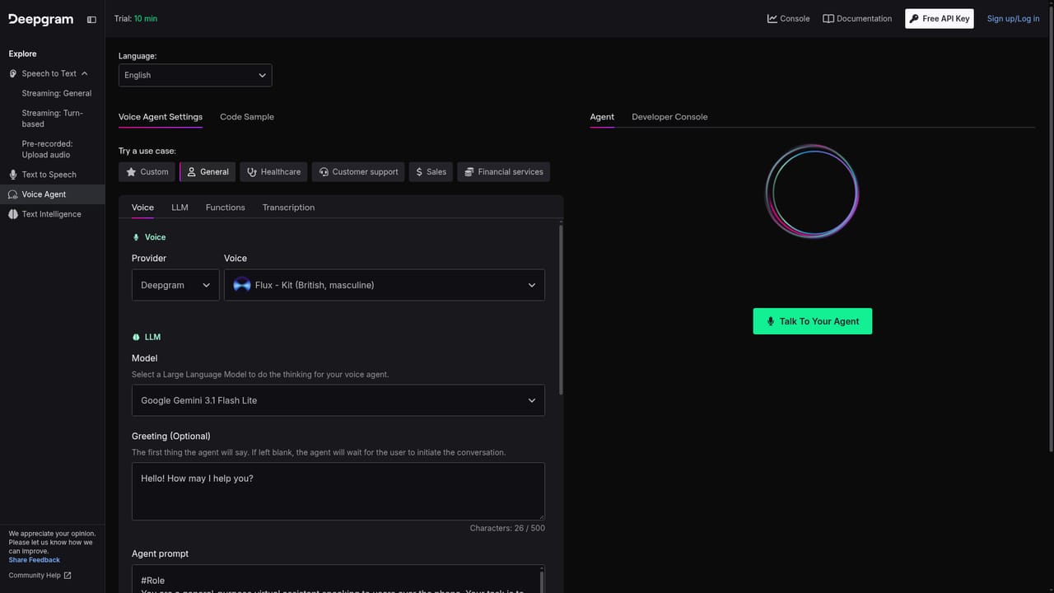Image resolution: width=1054 pixels, height=593 pixels.
Task: Click the Healthcare stethoscope icon
Action: [x=252, y=172]
